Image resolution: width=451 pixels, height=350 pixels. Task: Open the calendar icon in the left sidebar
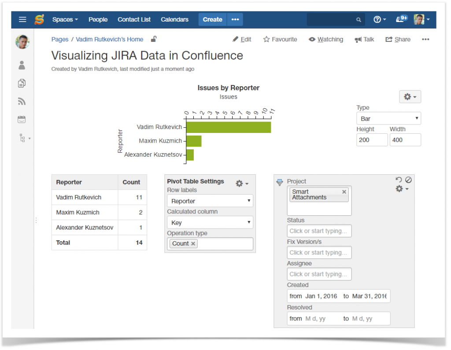coord(22,119)
